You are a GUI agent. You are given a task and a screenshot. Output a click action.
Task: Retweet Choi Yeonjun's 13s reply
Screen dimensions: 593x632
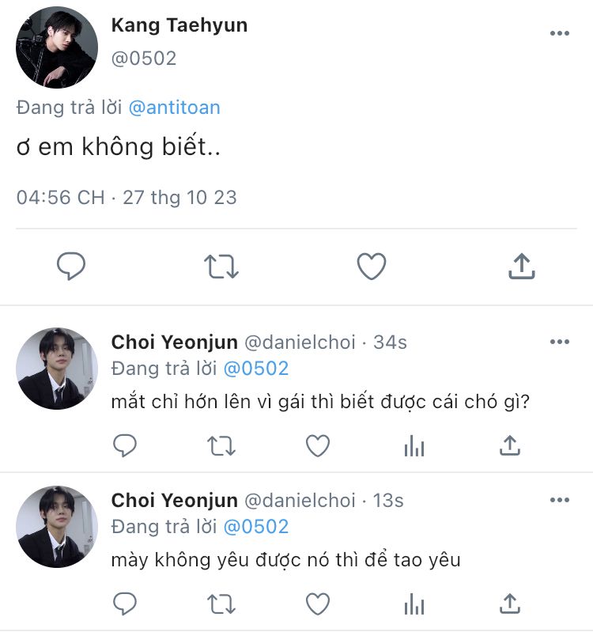click(x=221, y=604)
